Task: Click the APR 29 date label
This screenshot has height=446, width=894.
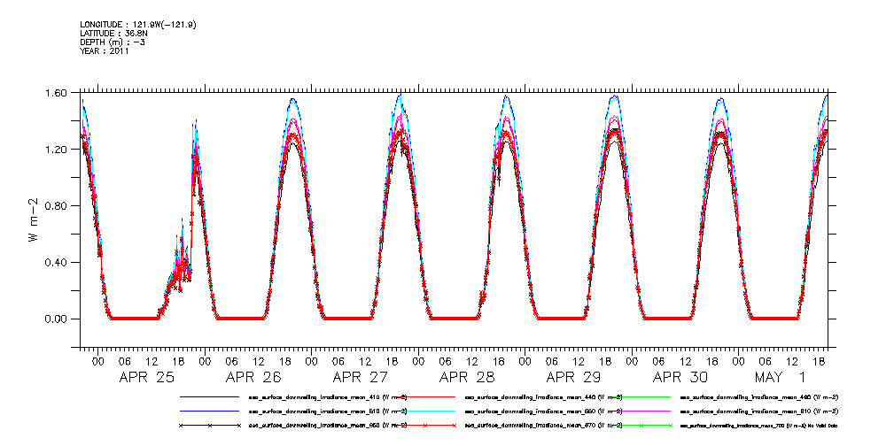Action: coord(571,376)
